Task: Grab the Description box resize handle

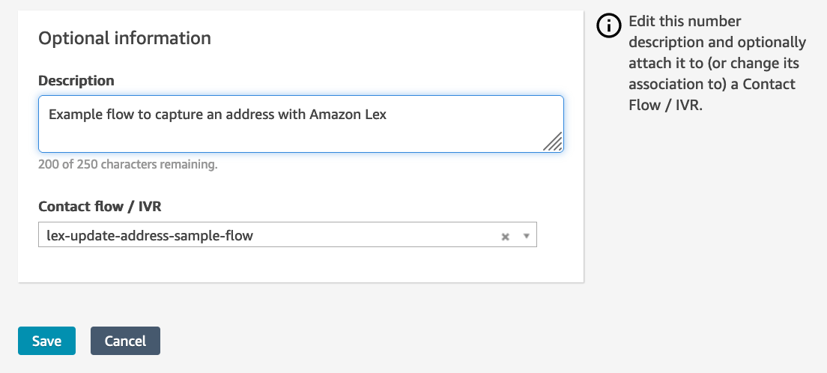Action: [x=553, y=142]
